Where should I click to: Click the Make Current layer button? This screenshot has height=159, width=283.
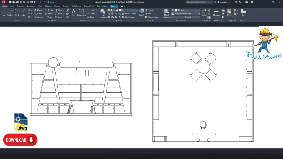[130, 13]
